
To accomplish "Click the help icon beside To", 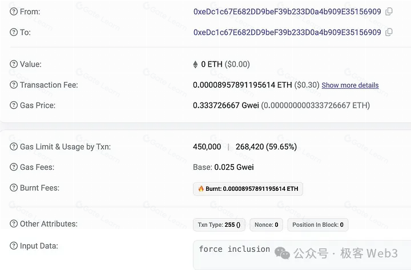I will point(14,32).
